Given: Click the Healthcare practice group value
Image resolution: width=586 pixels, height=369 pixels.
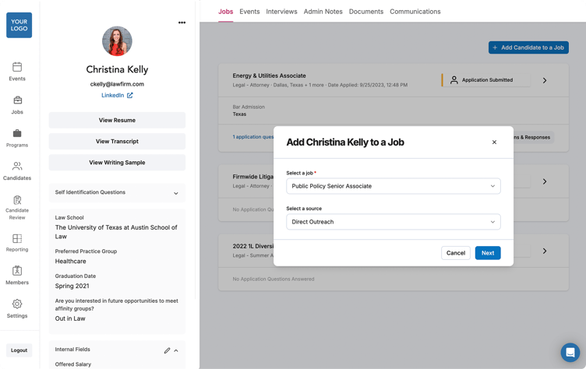Looking at the screenshot, I should (x=71, y=261).
